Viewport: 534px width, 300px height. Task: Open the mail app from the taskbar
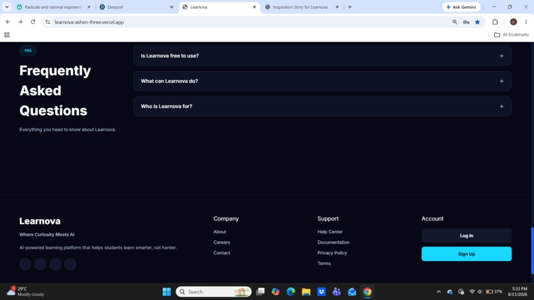pos(352,292)
